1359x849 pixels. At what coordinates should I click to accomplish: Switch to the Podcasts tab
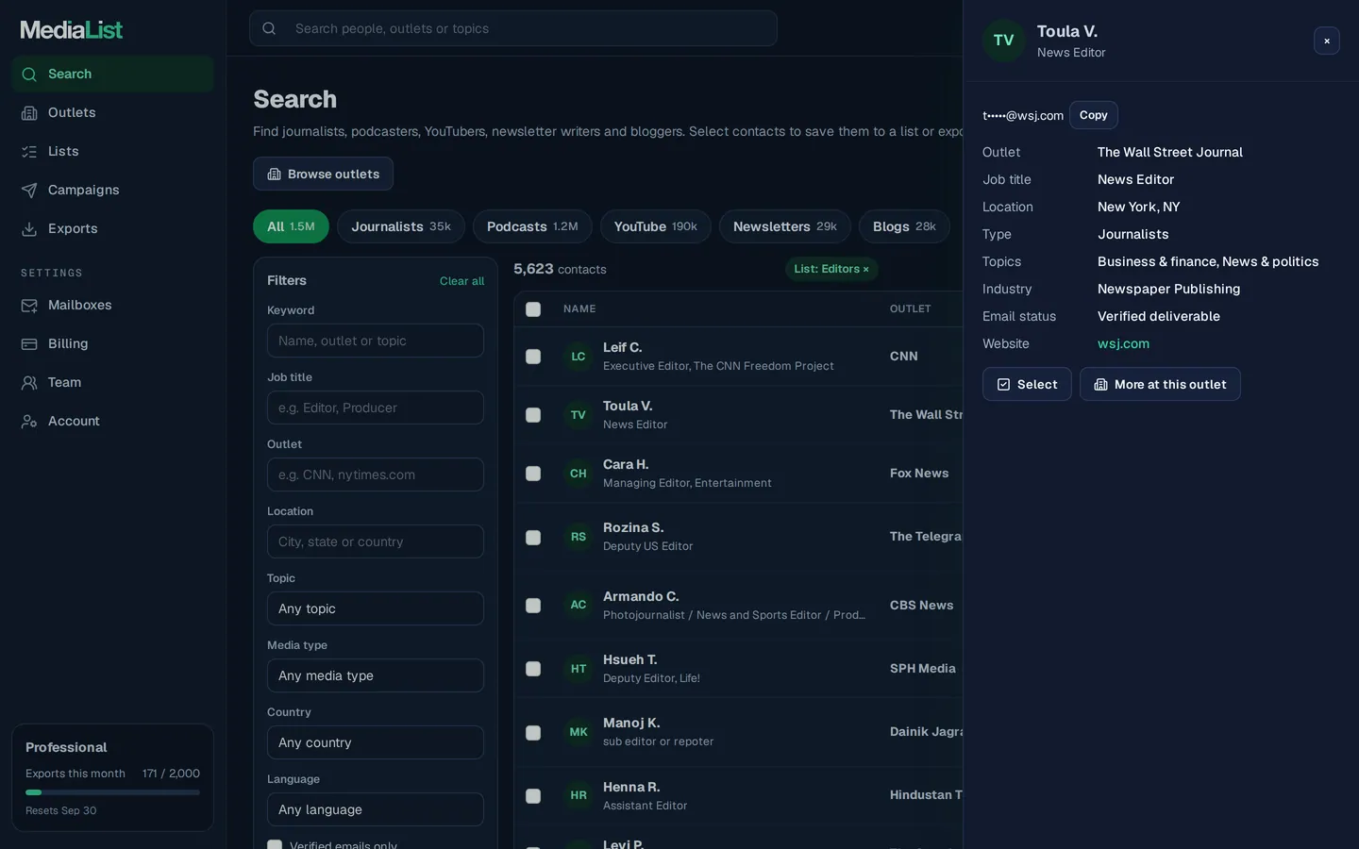[x=532, y=226]
